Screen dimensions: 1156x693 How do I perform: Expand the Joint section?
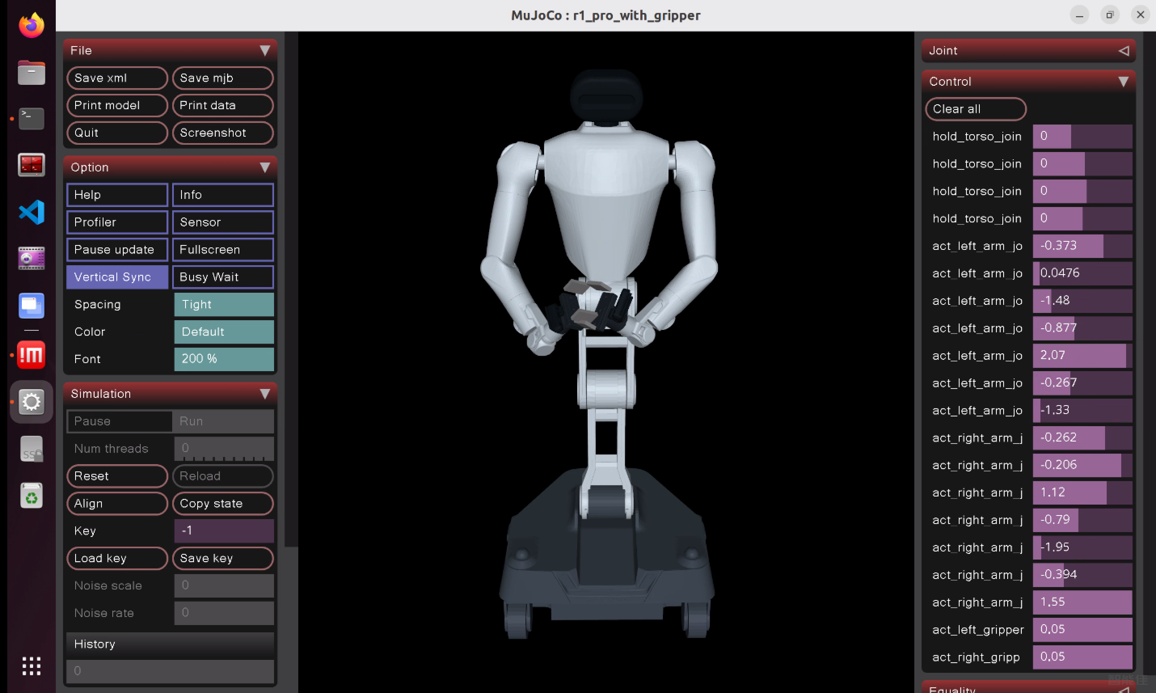pyautogui.click(x=1028, y=51)
